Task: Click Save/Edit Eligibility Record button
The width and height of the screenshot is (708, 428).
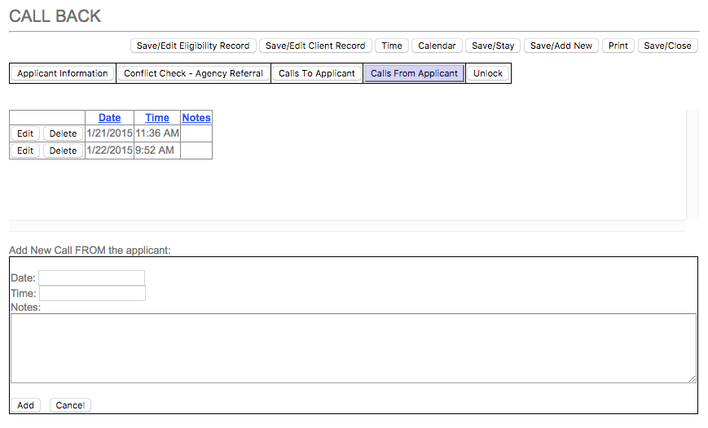Action: (193, 46)
